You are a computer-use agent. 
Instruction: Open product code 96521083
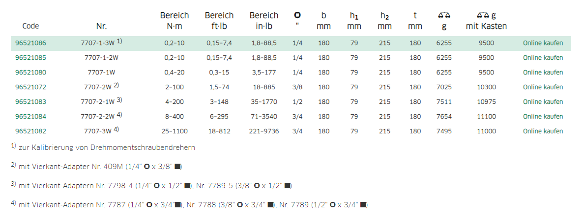click(30, 101)
